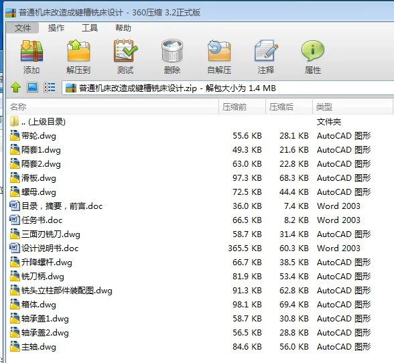Select file 目录，摘要，前言.doc
Image resolution: width=394 pixels, height=363 pixels.
(200, 206)
